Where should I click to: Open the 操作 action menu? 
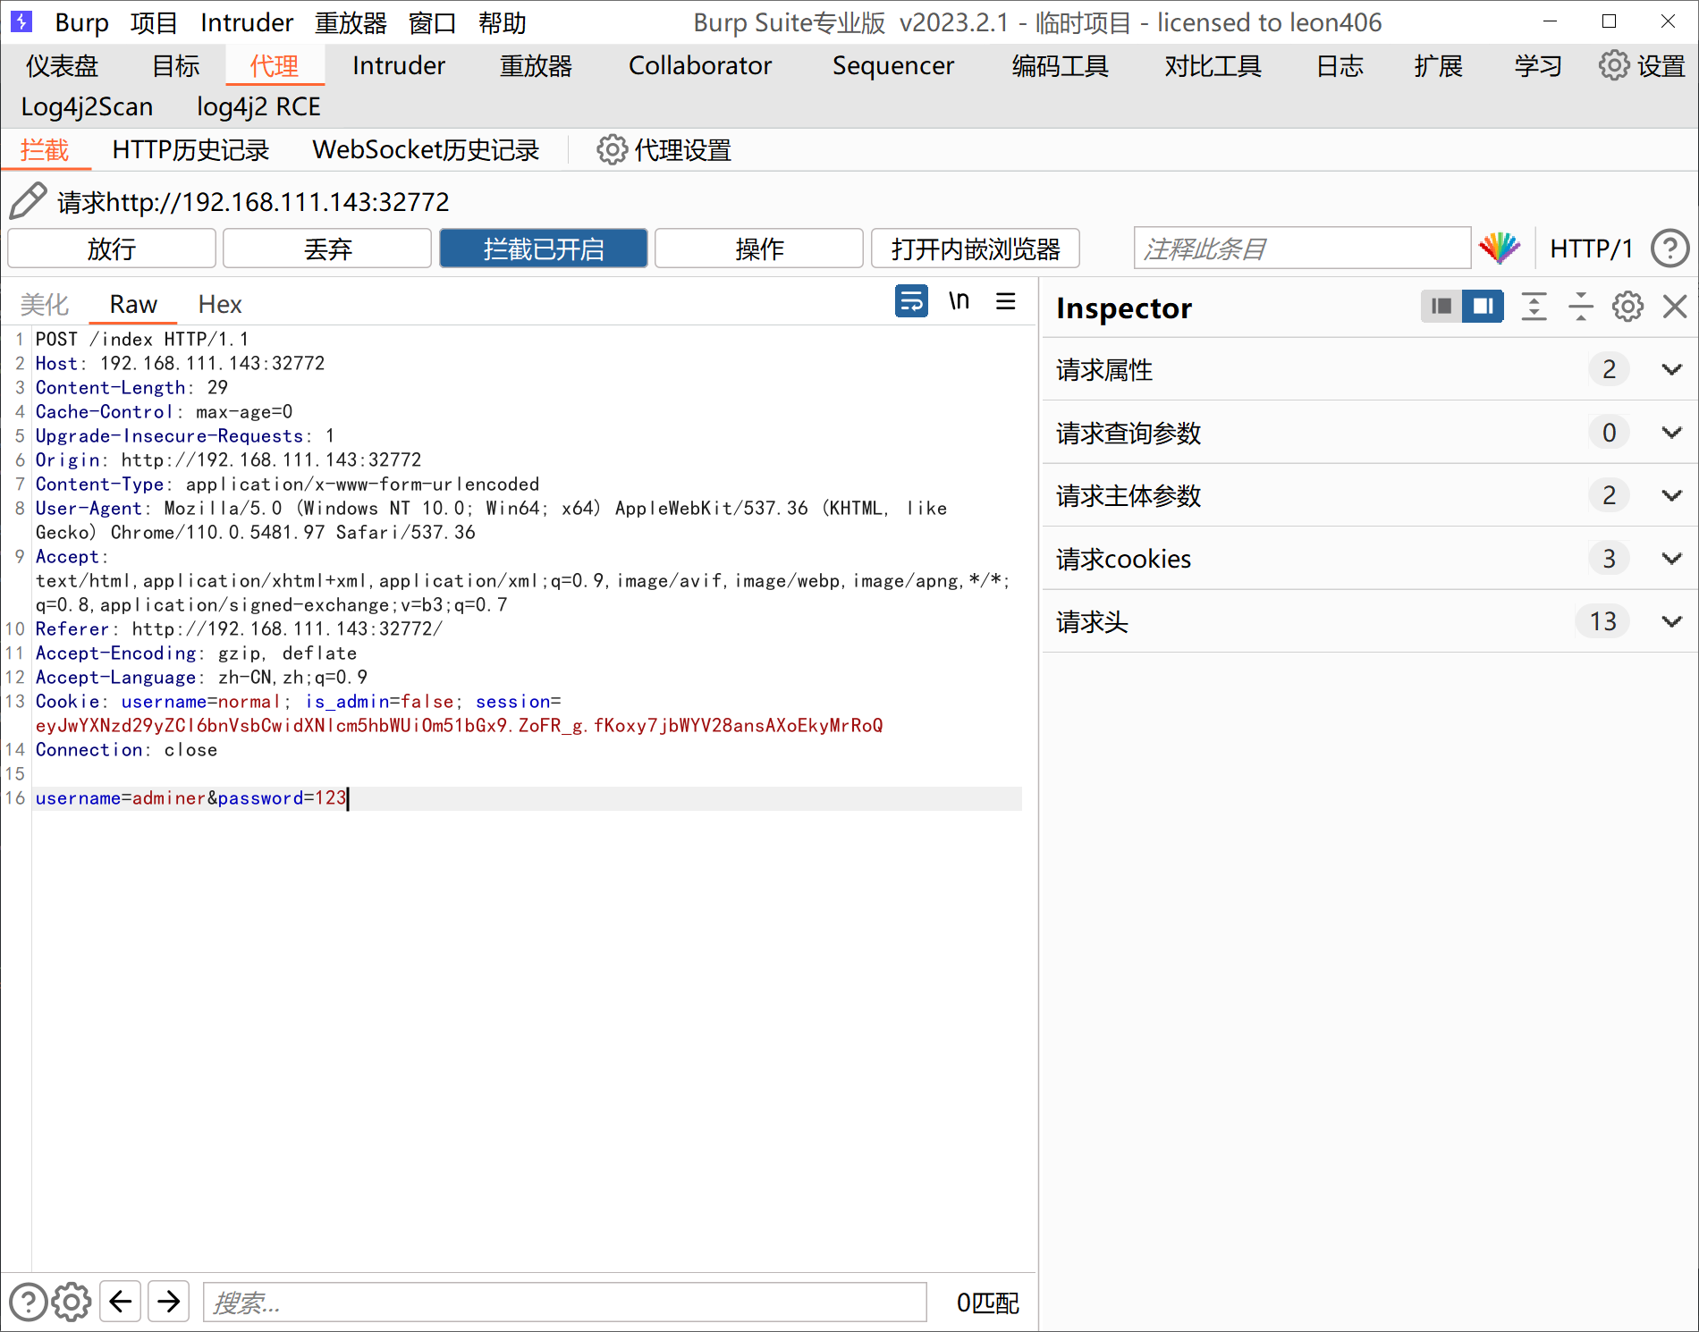click(x=759, y=249)
